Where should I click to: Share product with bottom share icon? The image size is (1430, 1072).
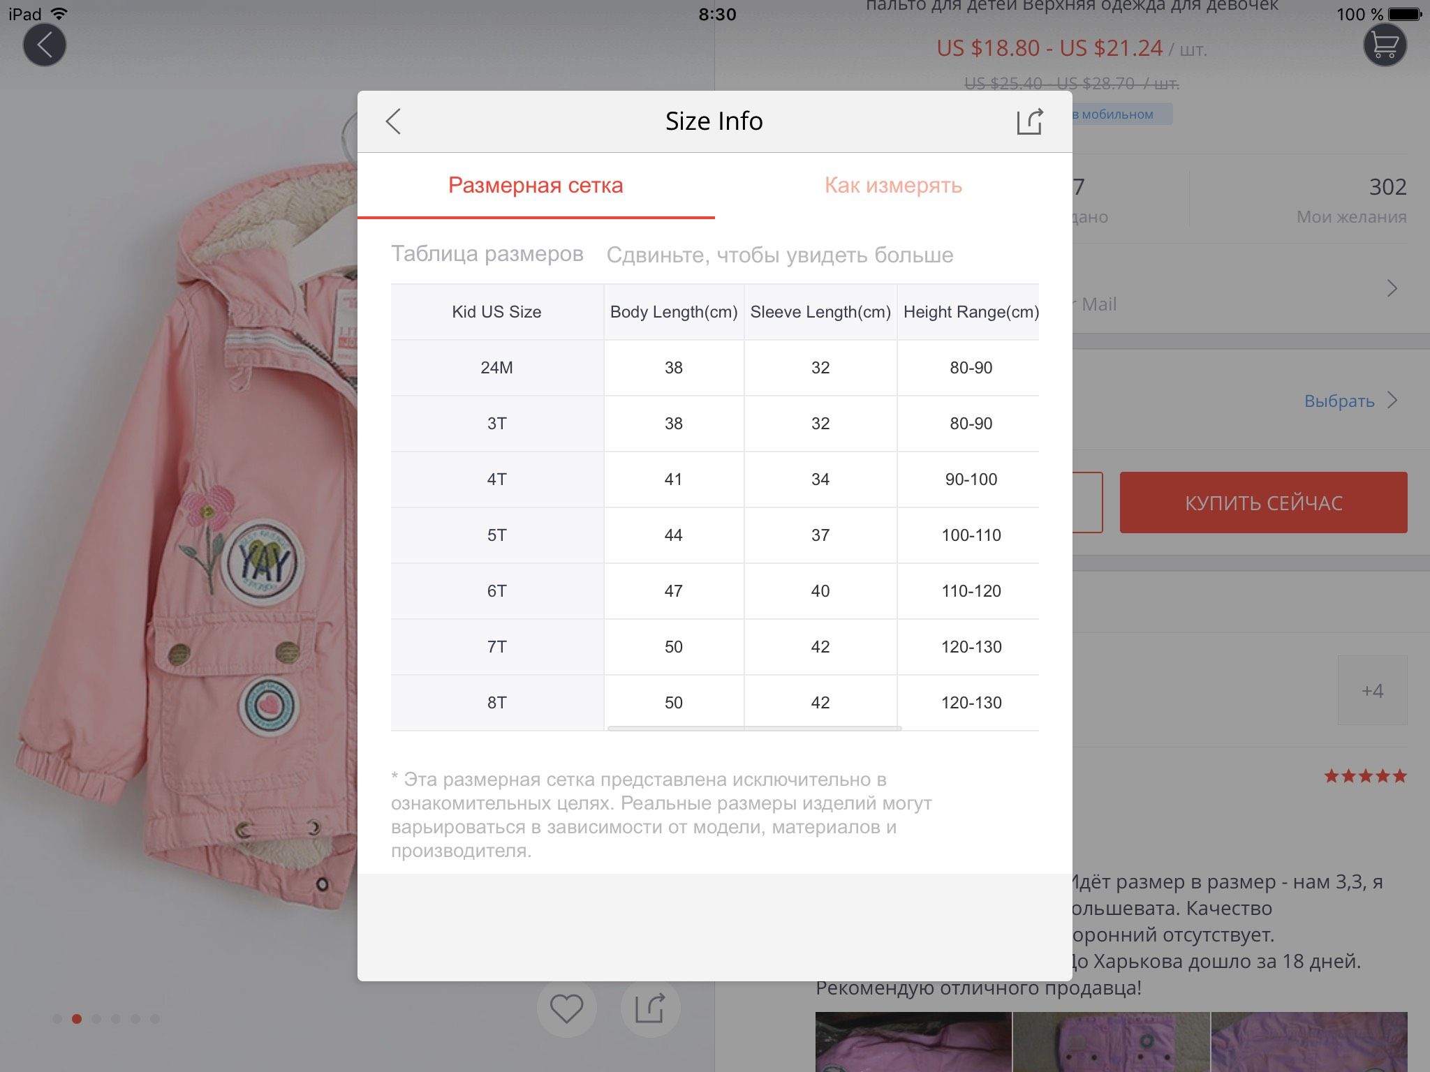tap(650, 1008)
